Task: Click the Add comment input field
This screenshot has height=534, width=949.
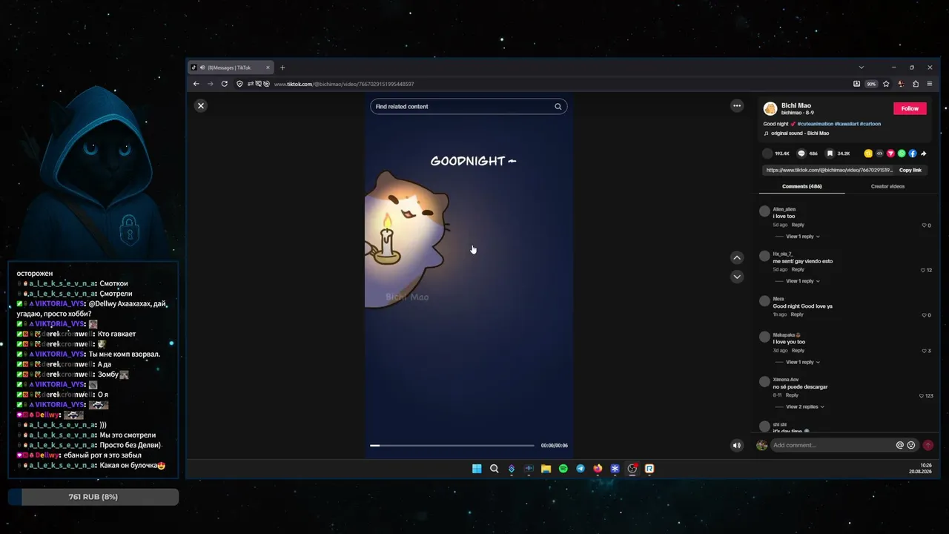Action: 833,445
